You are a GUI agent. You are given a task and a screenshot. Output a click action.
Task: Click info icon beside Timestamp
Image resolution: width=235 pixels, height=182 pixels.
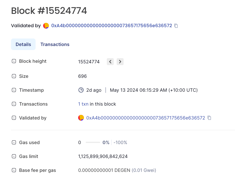click(x=14, y=90)
